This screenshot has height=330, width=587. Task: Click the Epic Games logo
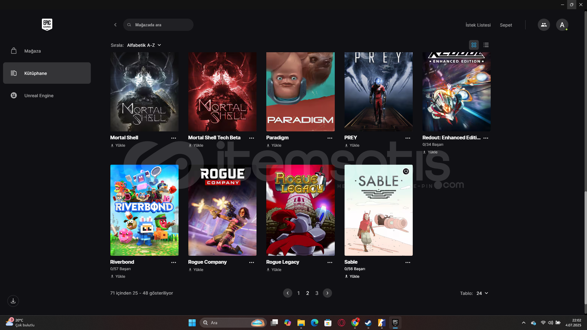(x=47, y=25)
